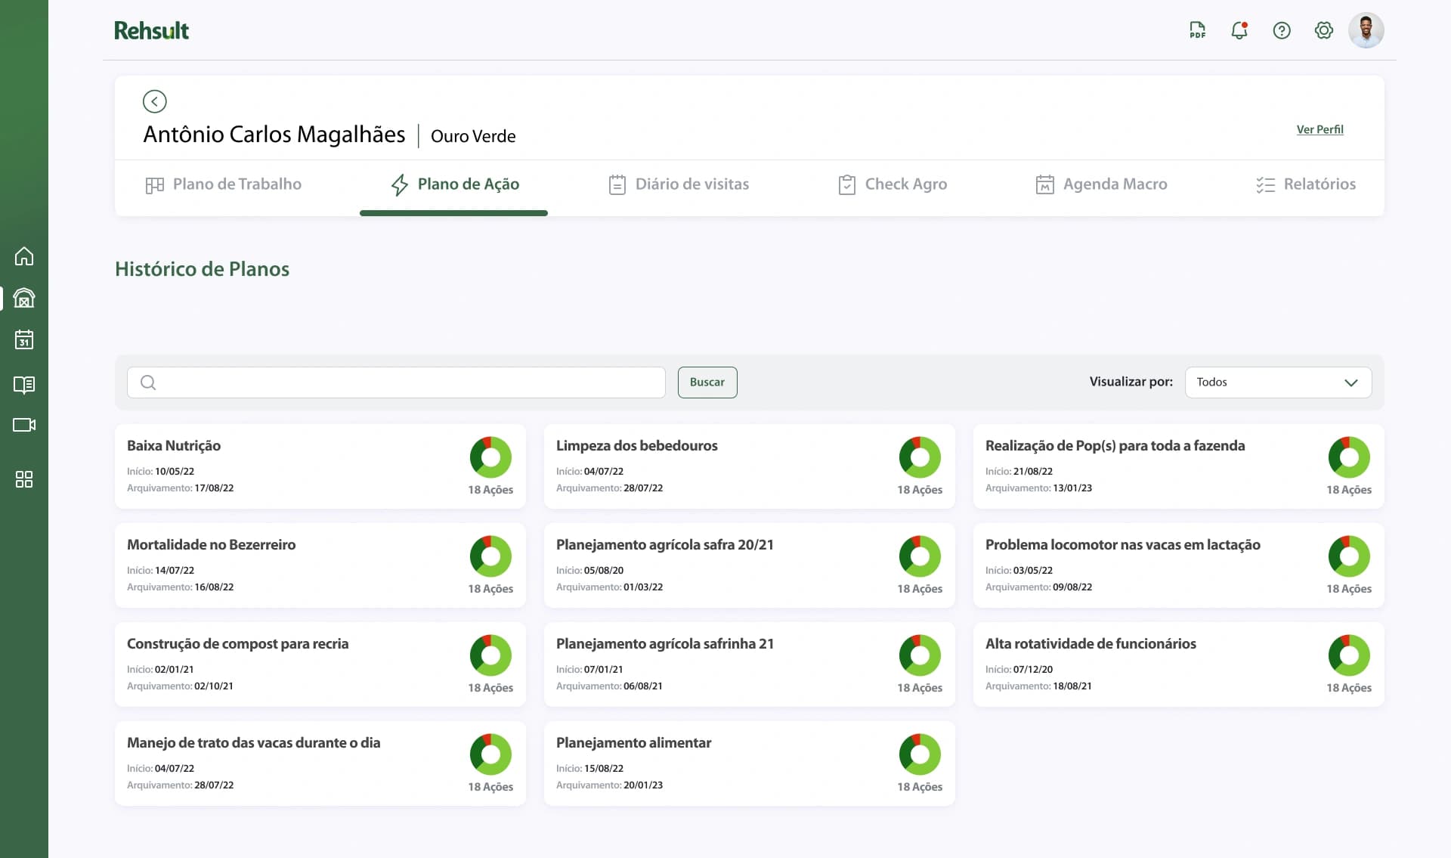Open the Agenda Macro tab

coord(1101,184)
